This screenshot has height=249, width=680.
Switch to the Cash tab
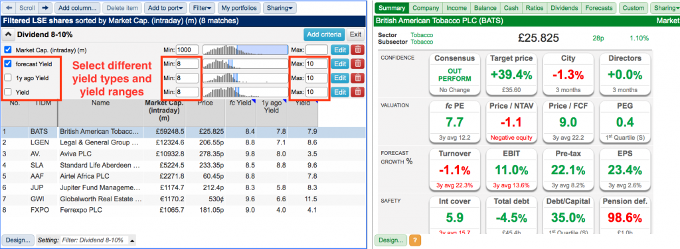(511, 8)
